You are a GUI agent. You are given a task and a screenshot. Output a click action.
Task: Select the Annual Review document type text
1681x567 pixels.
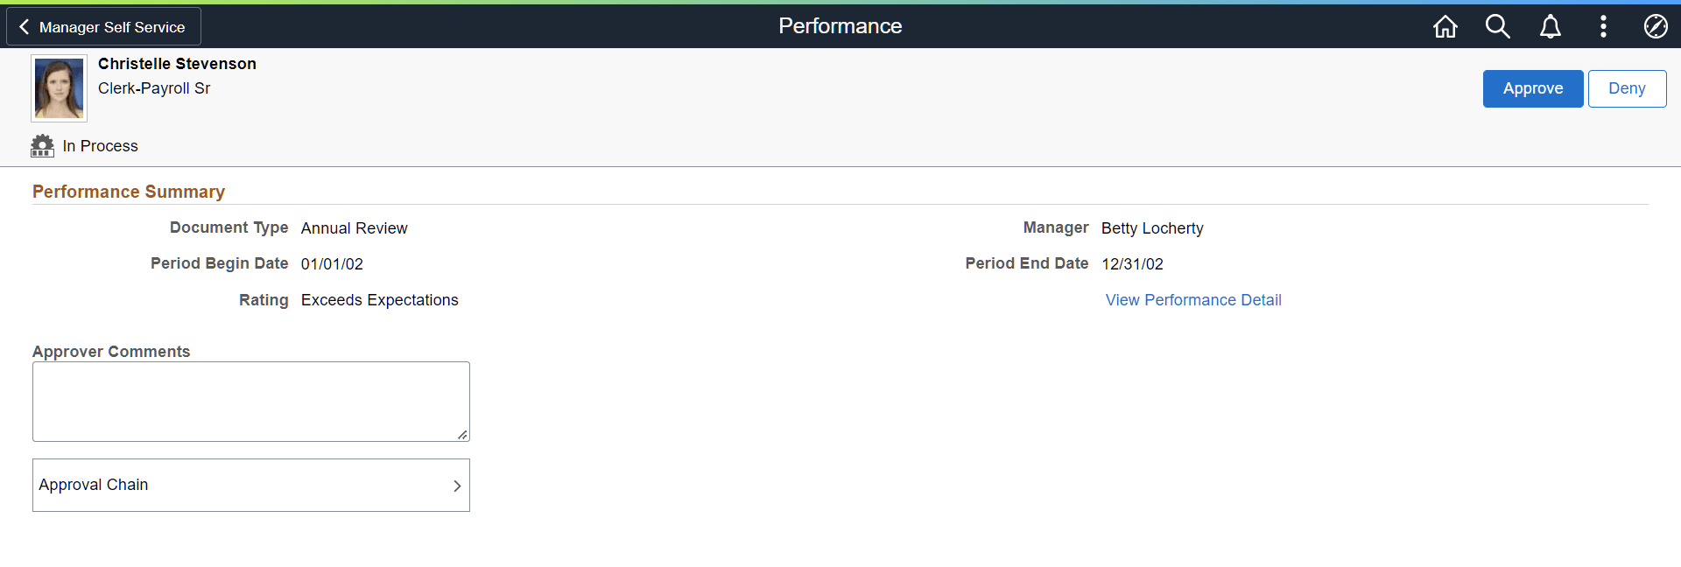click(354, 227)
